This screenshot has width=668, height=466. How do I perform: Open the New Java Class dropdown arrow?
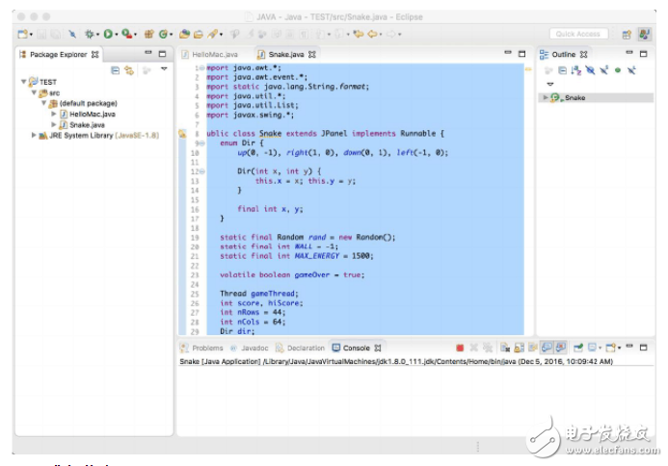click(172, 35)
